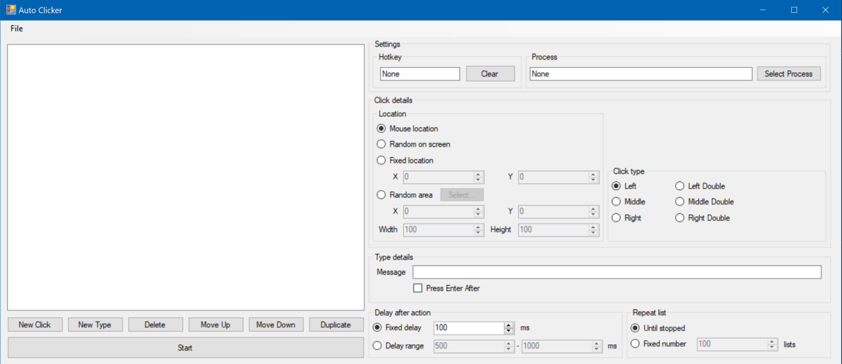Add a new click action
This screenshot has width=842, height=364.
point(34,324)
